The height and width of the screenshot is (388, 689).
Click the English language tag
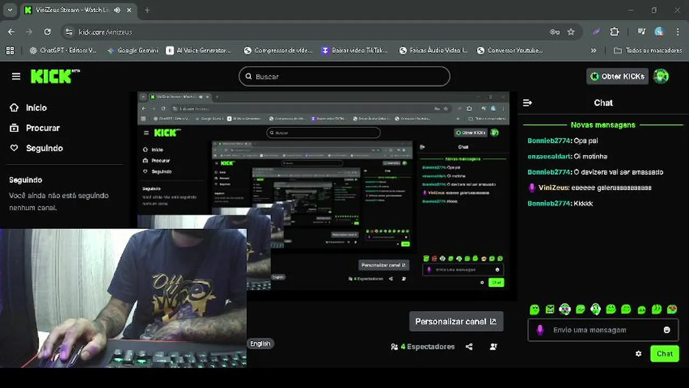coord(260,343)
